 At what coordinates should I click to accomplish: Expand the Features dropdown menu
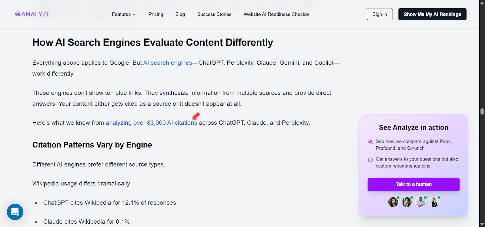tap(124, 14)
